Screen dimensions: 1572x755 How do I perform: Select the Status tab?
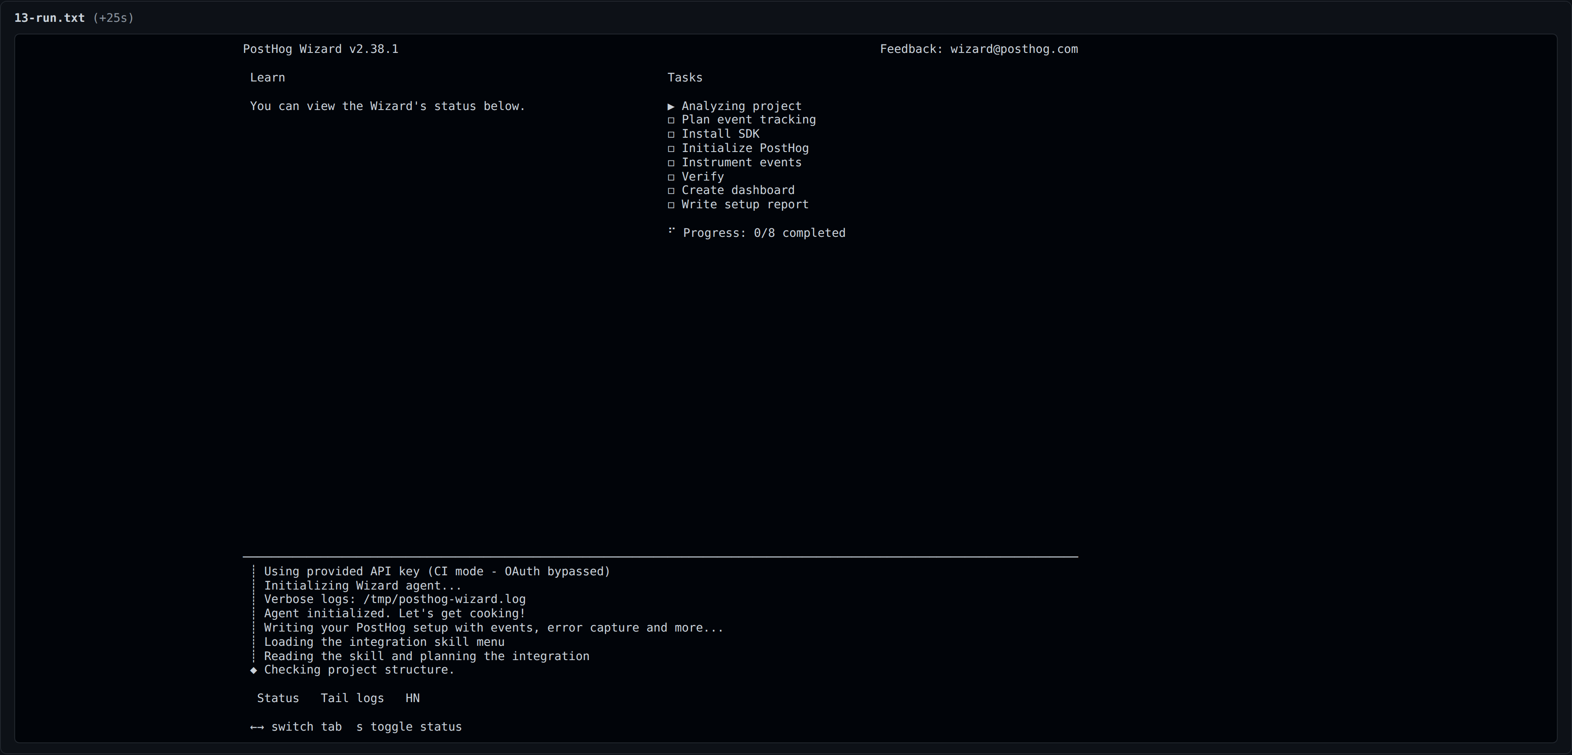click(278, 698)
